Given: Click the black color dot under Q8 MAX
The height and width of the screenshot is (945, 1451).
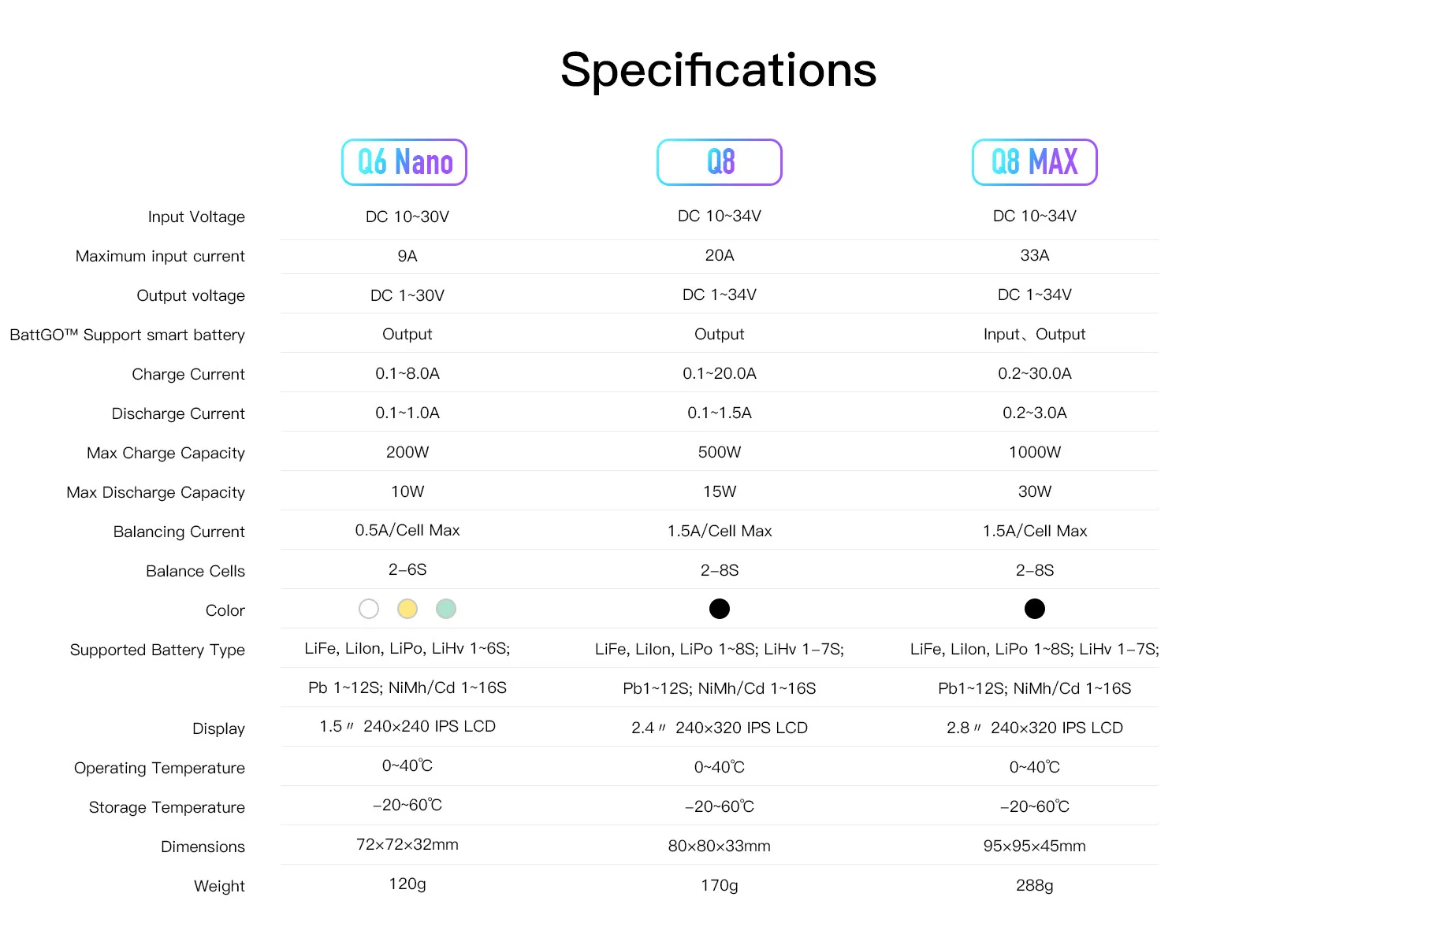Looking at the screenshot, I should [1034, 609].
